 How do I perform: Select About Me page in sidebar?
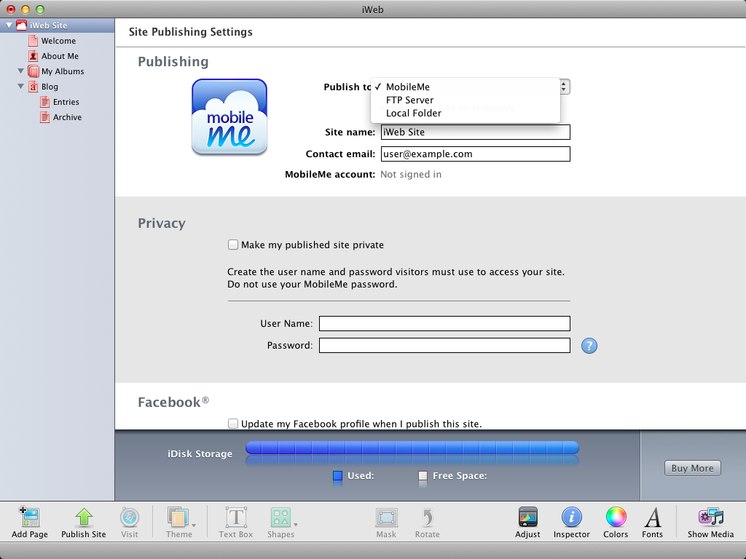click(x=60, y=56)
